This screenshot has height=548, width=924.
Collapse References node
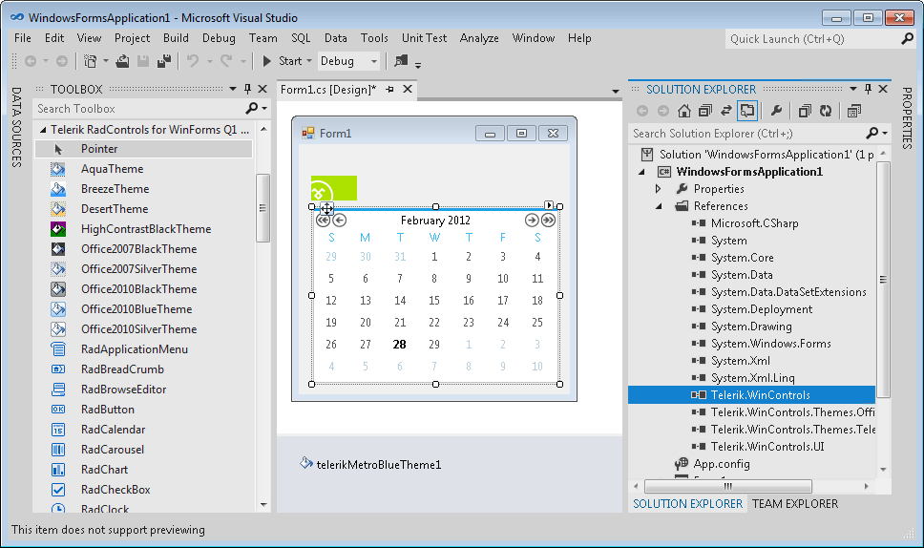click(x=659, y=206)
